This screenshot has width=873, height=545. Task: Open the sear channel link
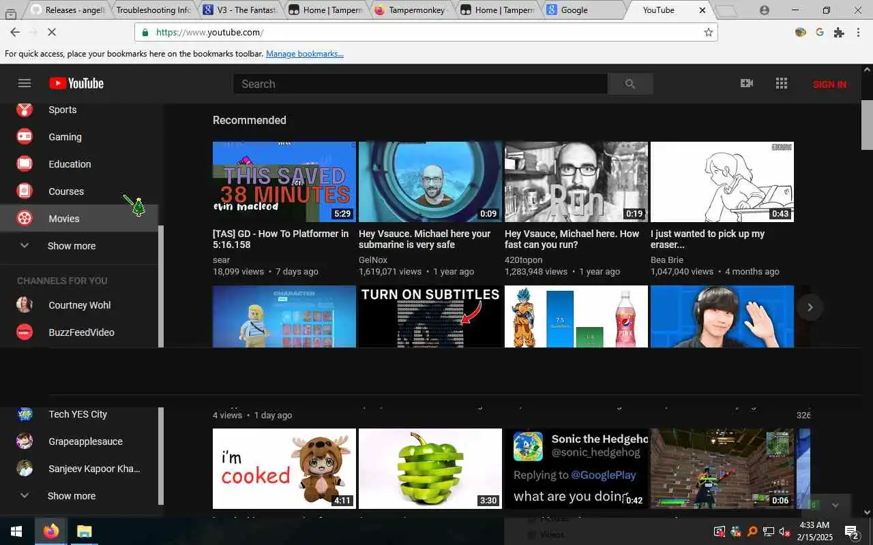point(221,260)
